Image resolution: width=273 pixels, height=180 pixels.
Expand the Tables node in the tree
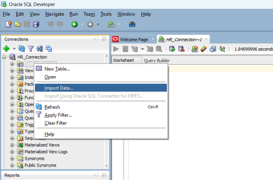pos(12,64)
